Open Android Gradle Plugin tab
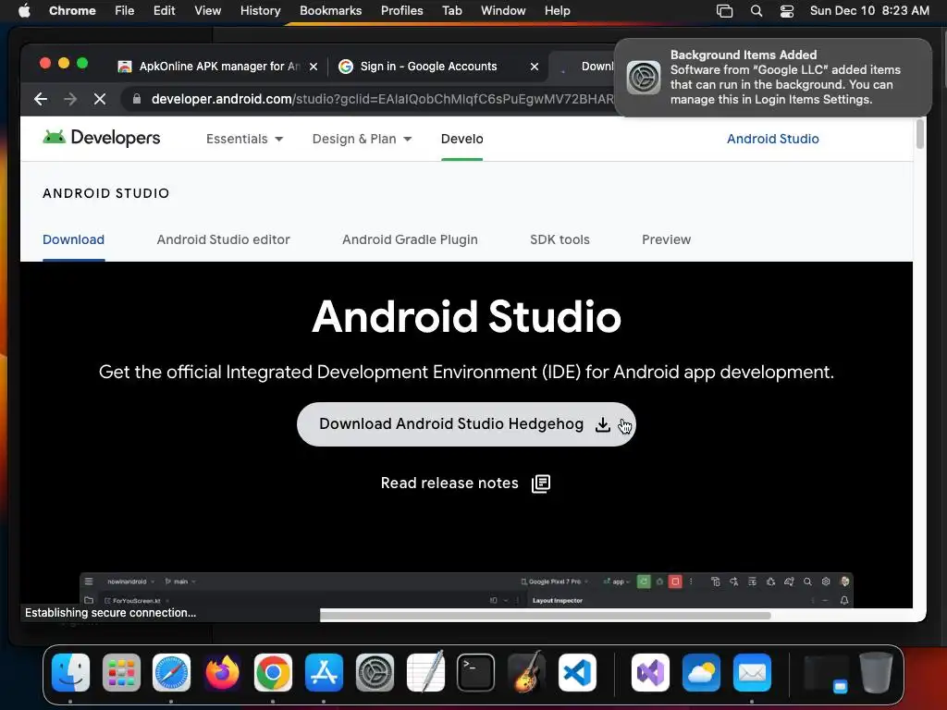The height and width of the screenshot is (710, 947). pos(410,239)
